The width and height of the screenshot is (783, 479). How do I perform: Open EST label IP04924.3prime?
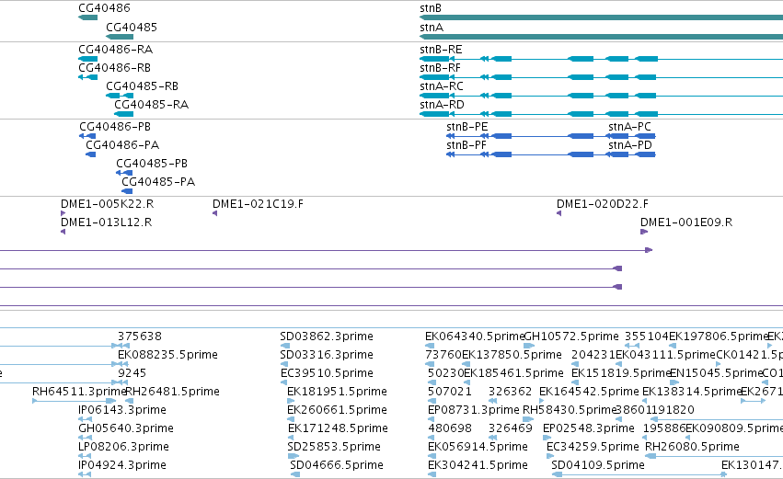tap(122, 465)
